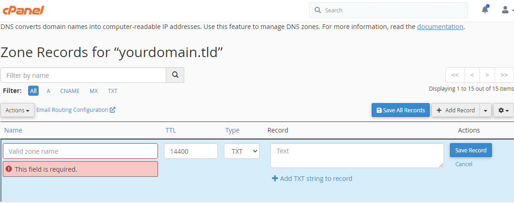Filter records by MX type
The image size is (514, 203).
click(94, 91)
